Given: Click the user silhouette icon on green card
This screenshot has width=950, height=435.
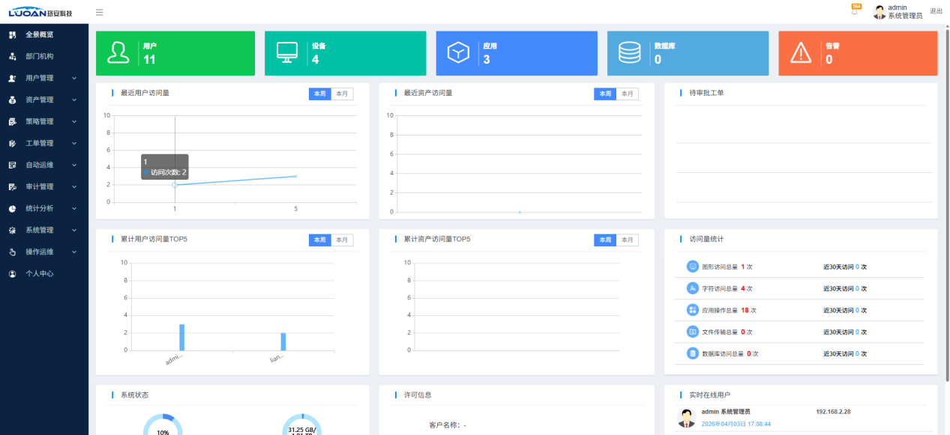Looking at the screenshot, I should pos(118,53).
